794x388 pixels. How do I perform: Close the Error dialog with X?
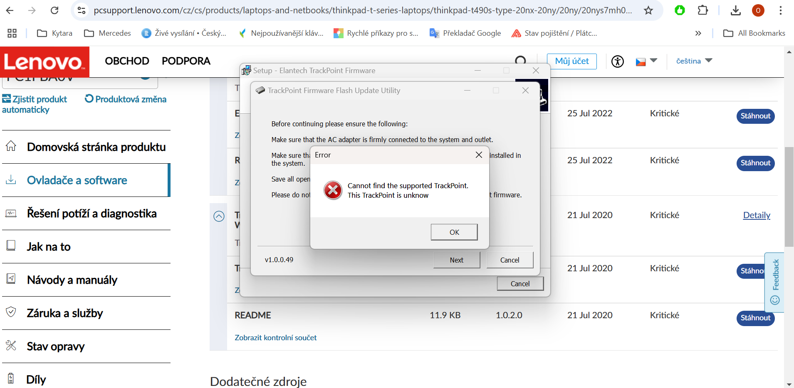[479, 155]
